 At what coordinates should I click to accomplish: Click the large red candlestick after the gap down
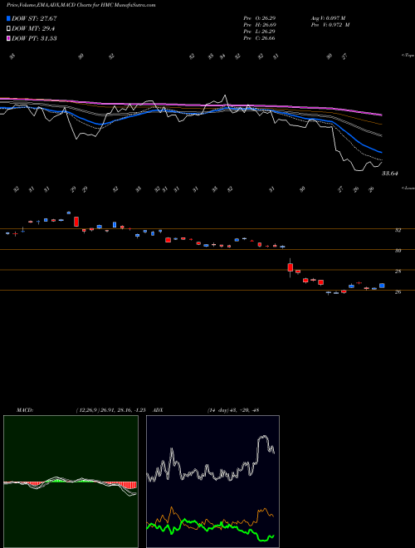[290, 267]
